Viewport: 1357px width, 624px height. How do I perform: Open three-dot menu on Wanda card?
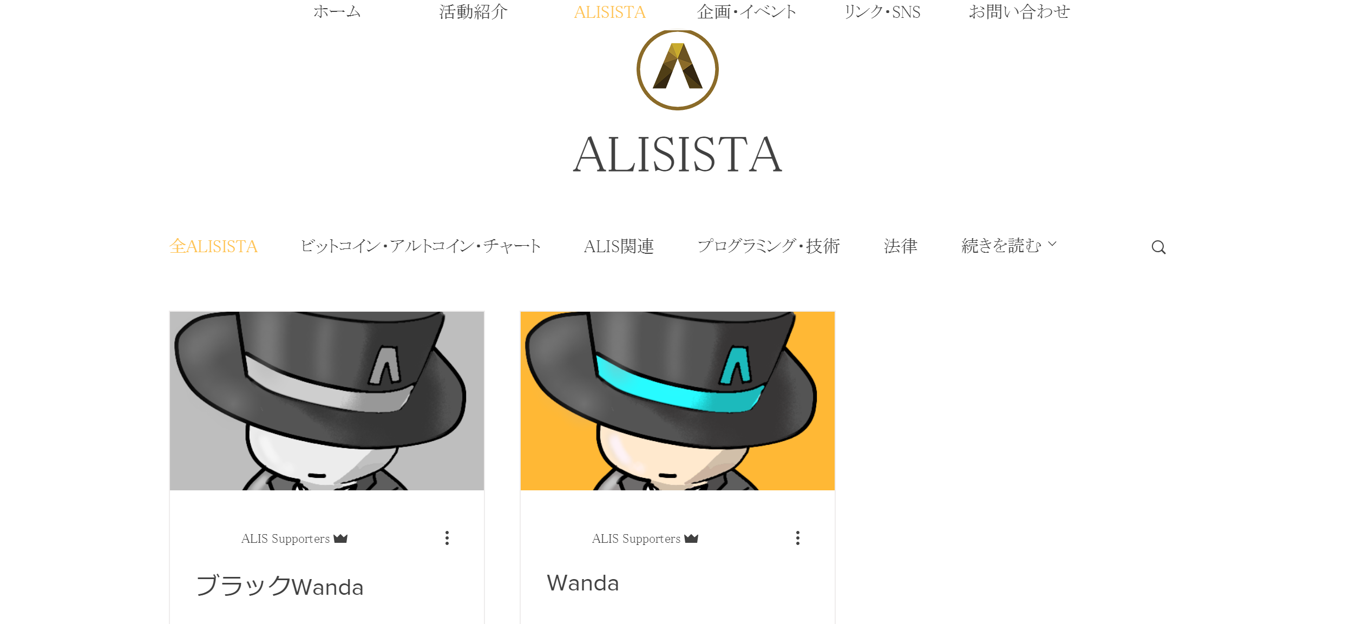(798, 538)
